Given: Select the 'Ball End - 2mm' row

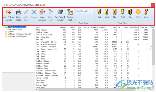Looking at the screenshot, I should click(x=93, y=68).
